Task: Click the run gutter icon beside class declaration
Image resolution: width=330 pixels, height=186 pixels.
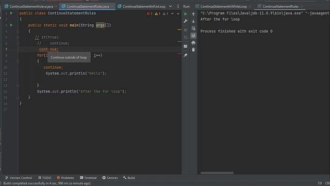Action: [11, 13]
